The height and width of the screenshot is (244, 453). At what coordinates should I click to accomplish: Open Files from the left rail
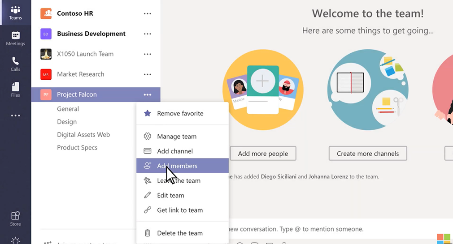coord(15,90)
